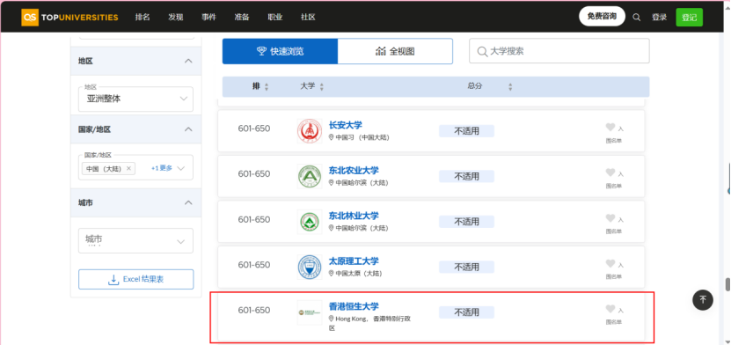Expand the +1更多 selected countries
The image size is (731, 345).
point(162,168)
